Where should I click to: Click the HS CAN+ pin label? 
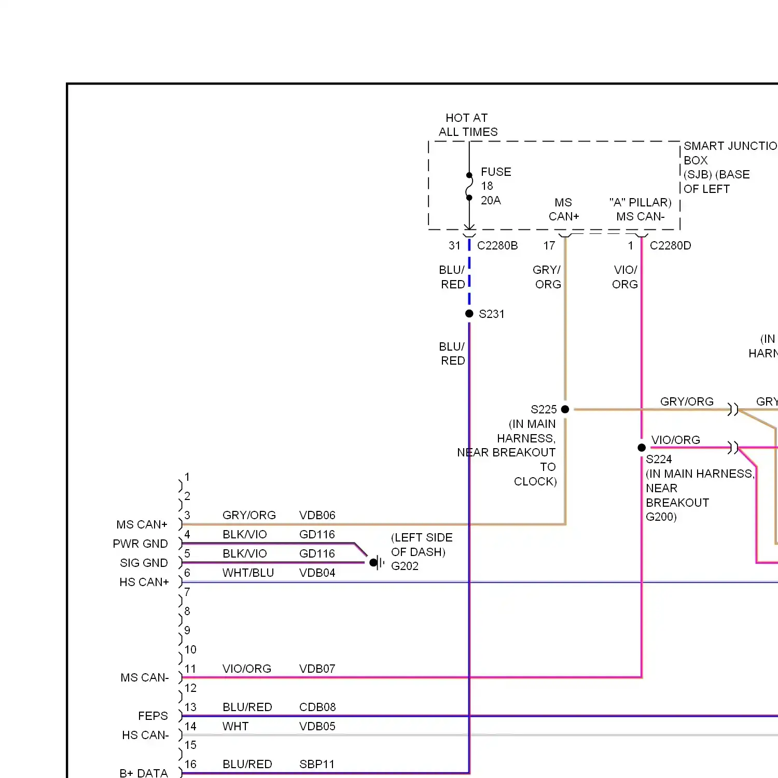tap(144, 582)
